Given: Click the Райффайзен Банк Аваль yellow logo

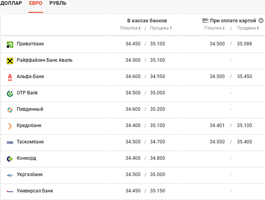Looking at the screenshot, I should tap(10, 61).
